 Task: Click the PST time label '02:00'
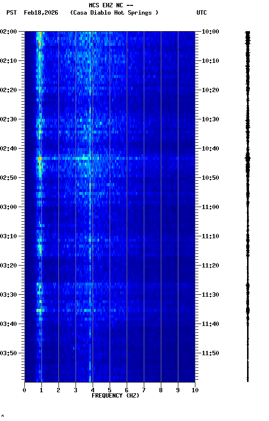[x=8, y=32]
